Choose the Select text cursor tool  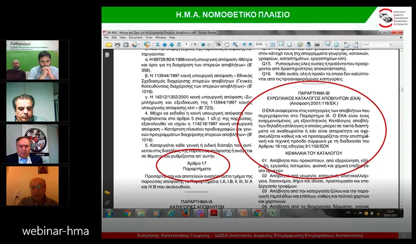[218, 44]
